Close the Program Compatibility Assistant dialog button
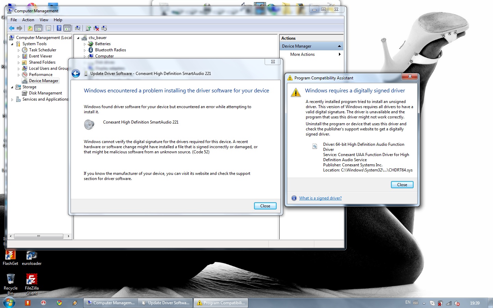493x308 pixels. point(402,185)
